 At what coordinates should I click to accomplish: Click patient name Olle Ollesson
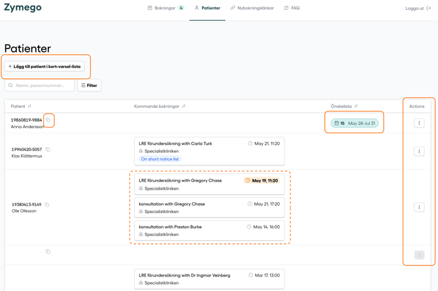coord(24,211)
